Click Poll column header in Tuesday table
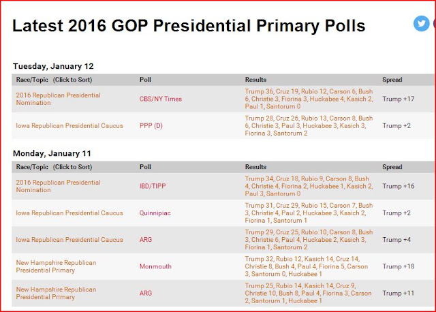 pos(145,80)
